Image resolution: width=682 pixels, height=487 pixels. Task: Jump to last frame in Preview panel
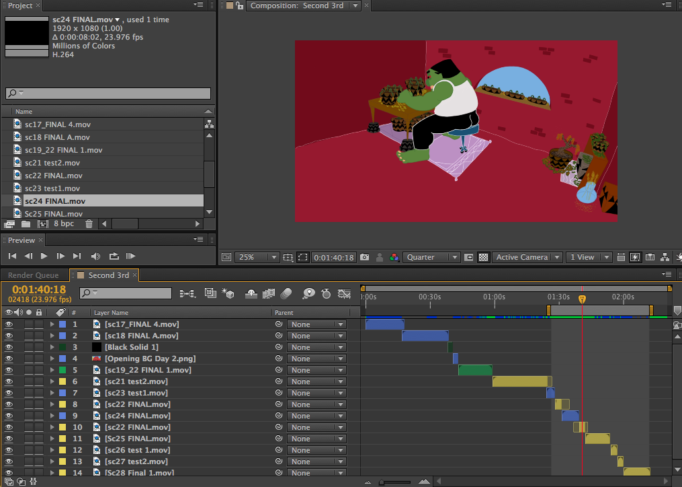click(x=77, y=256)
